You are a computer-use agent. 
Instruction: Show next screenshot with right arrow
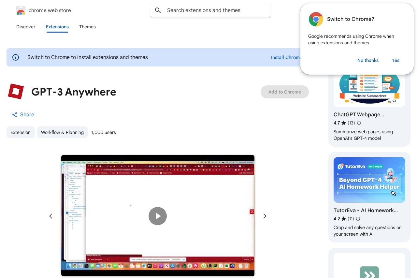tap(265, 216)
